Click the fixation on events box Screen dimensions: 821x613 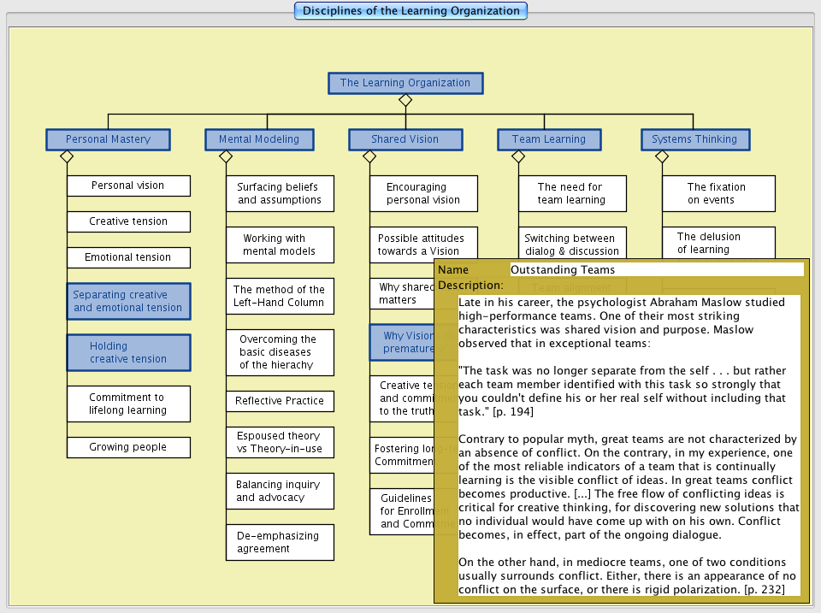718,193
